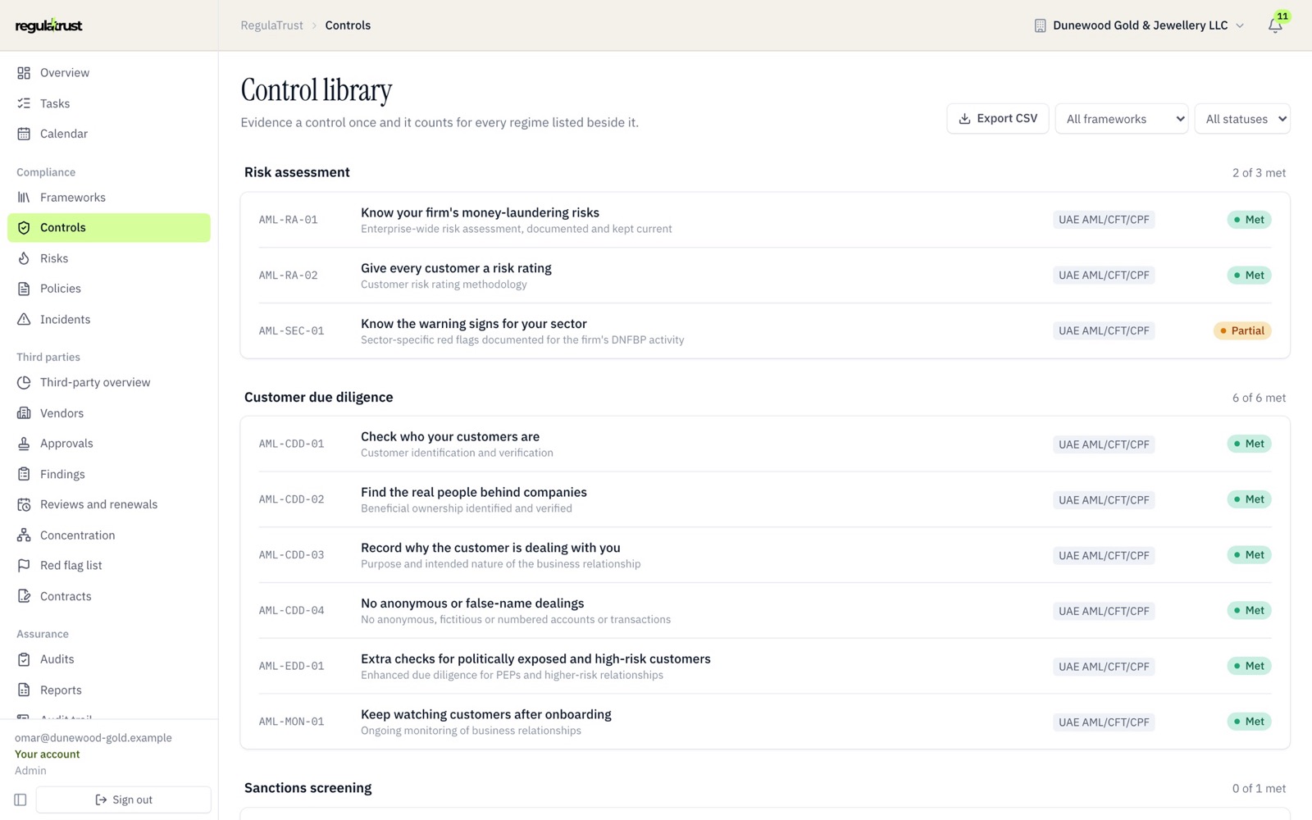Click the RegulaTrust logo
1312x820 pixels.
[x=49, y=25]
